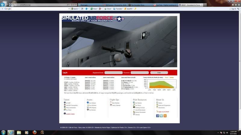
Task: Open Internet Explorer from the taskbar
Action: pos(11,132)
